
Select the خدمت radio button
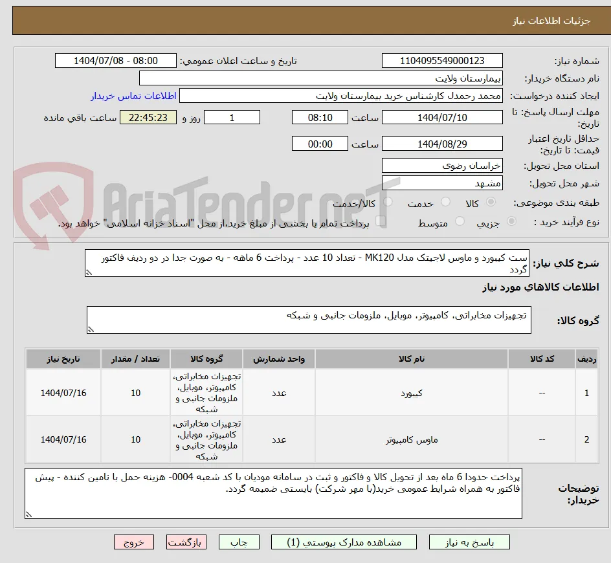point(445,202)
